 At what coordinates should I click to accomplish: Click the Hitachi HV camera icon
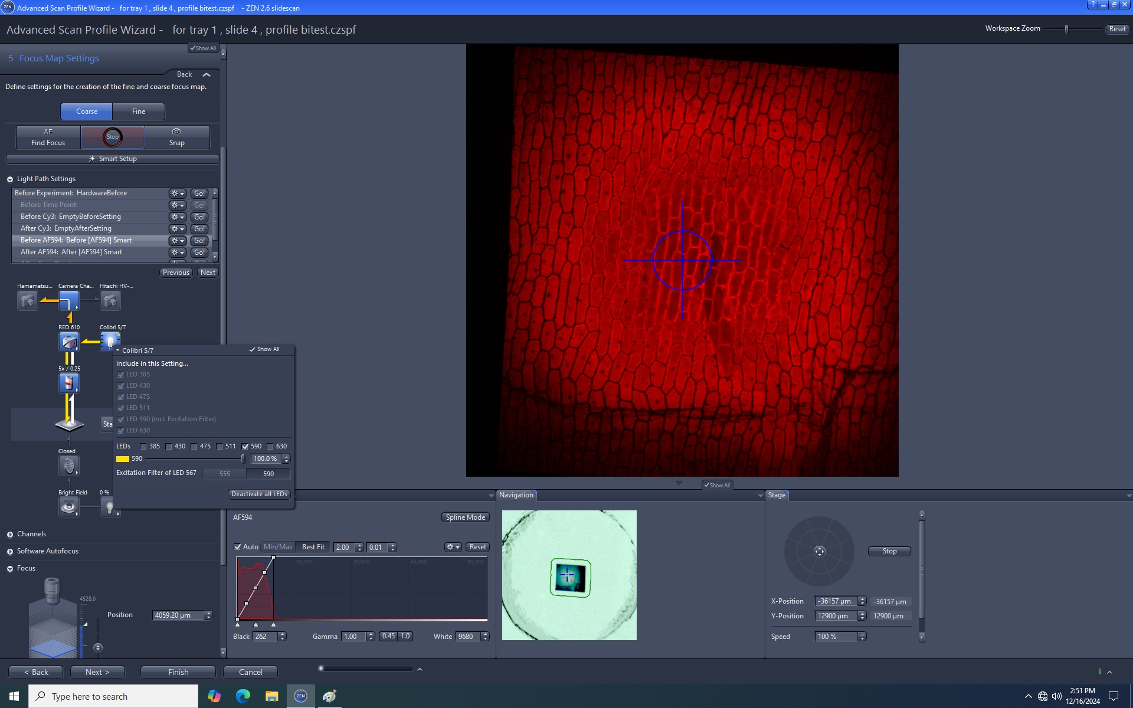110,301
